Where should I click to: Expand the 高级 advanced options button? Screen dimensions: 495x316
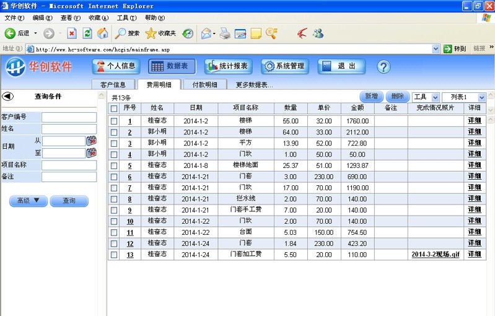(32, 201)
